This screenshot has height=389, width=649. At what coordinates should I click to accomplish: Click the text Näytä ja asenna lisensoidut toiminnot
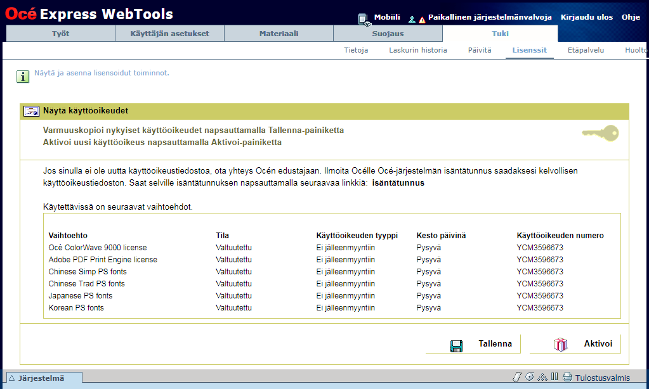coord(102,73)
